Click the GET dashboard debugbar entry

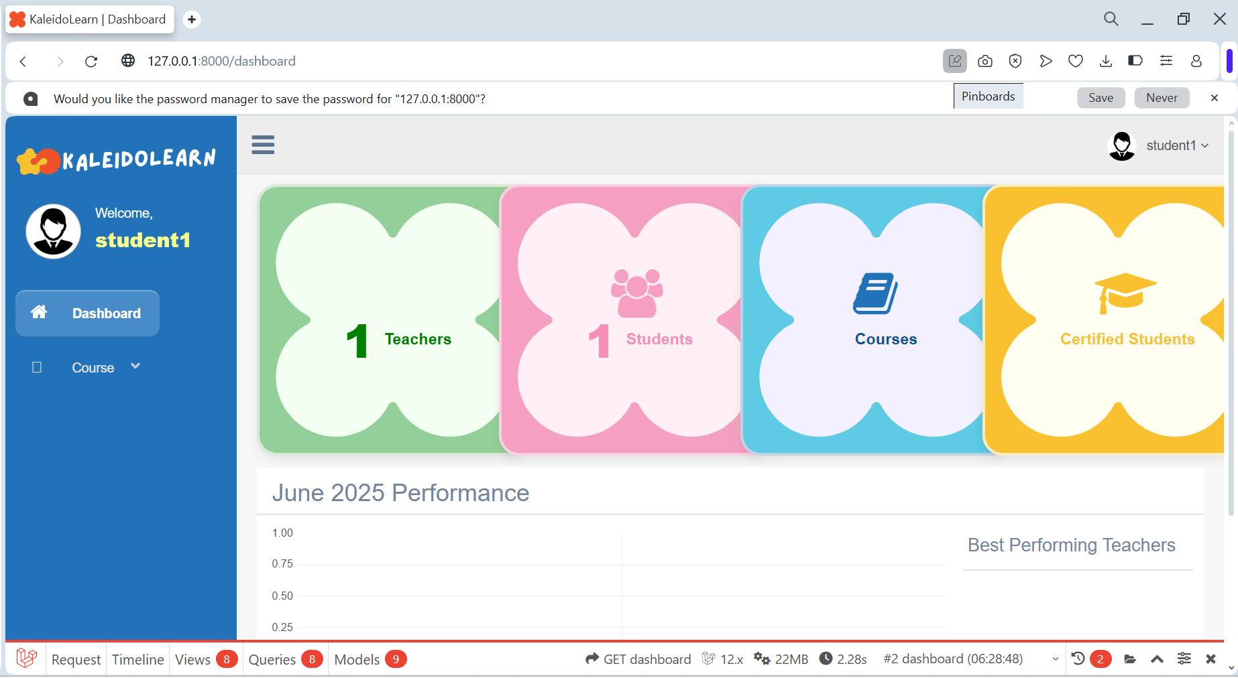click(638, 659)
